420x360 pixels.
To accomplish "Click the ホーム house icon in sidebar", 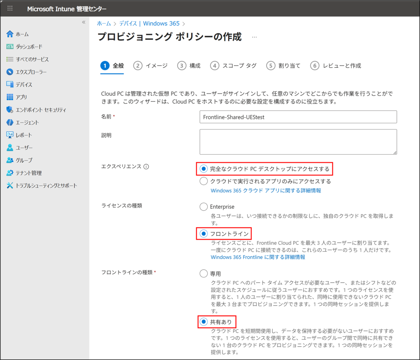I will (10, 34).
